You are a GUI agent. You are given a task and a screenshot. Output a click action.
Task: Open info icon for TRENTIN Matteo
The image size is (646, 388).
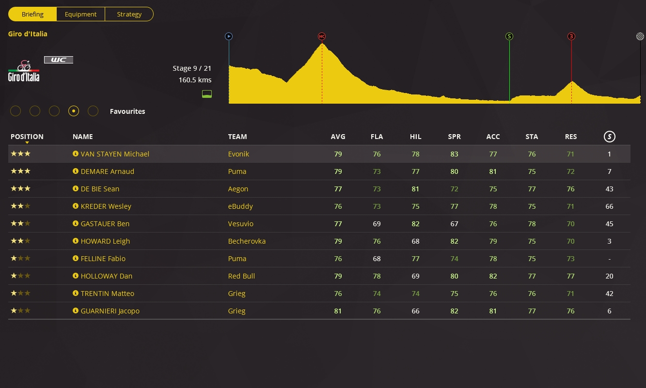(76, 293)
